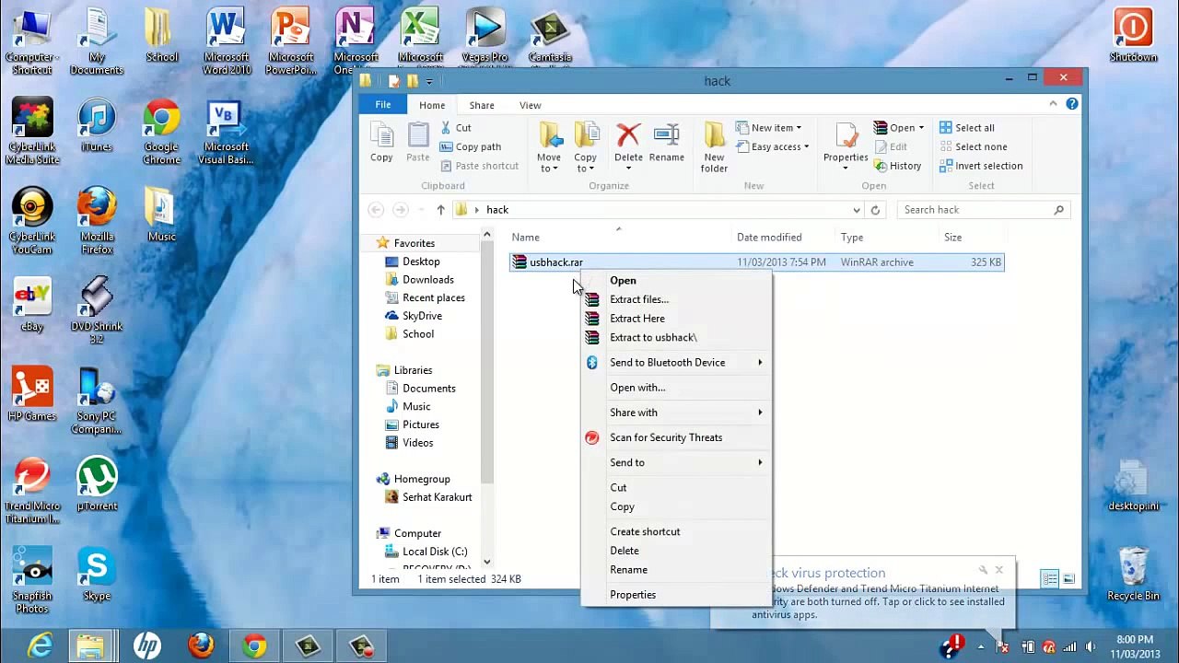1179x663 pixels.
Task: Click the Copy icon in the ribbon
Action: tap(381, 143)
